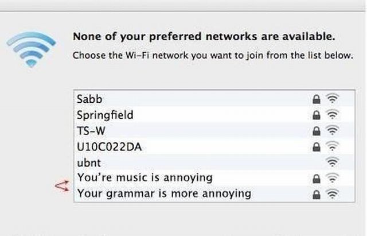This screenshot has width=367, height=236.
Task: Click lock icon on "You're music" row
Action: point(316,178)
